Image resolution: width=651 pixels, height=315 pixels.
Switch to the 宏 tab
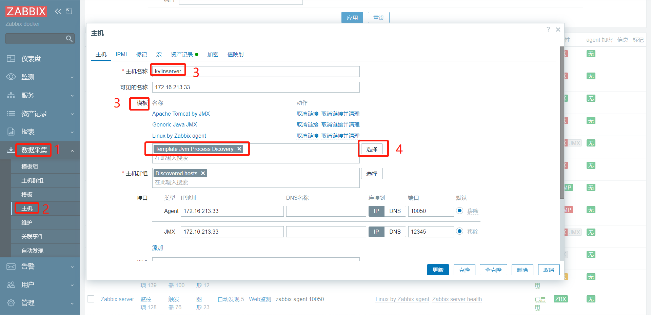(x=159, y=55)
